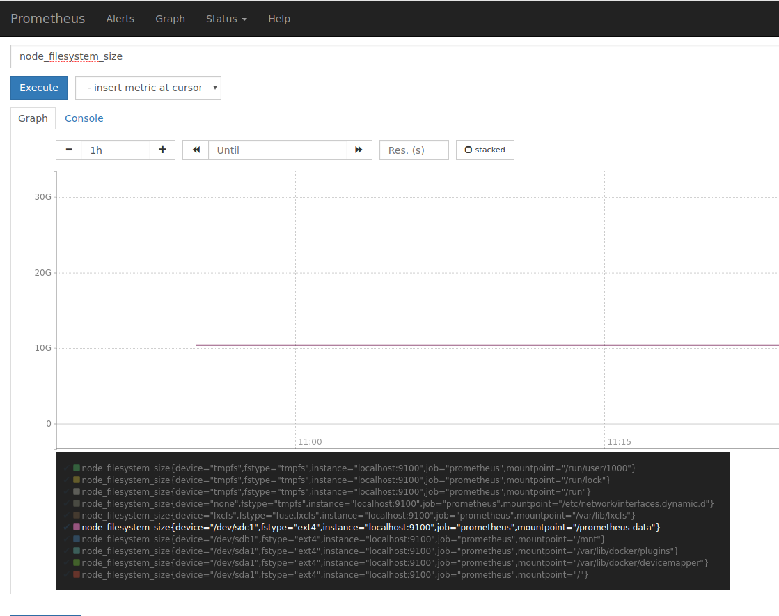The width and height of the screenshot is (779, 616).
Task: Click the purple /dev/sdc1 line in graph
Action: pyautogui.click(x=487, y=345)
